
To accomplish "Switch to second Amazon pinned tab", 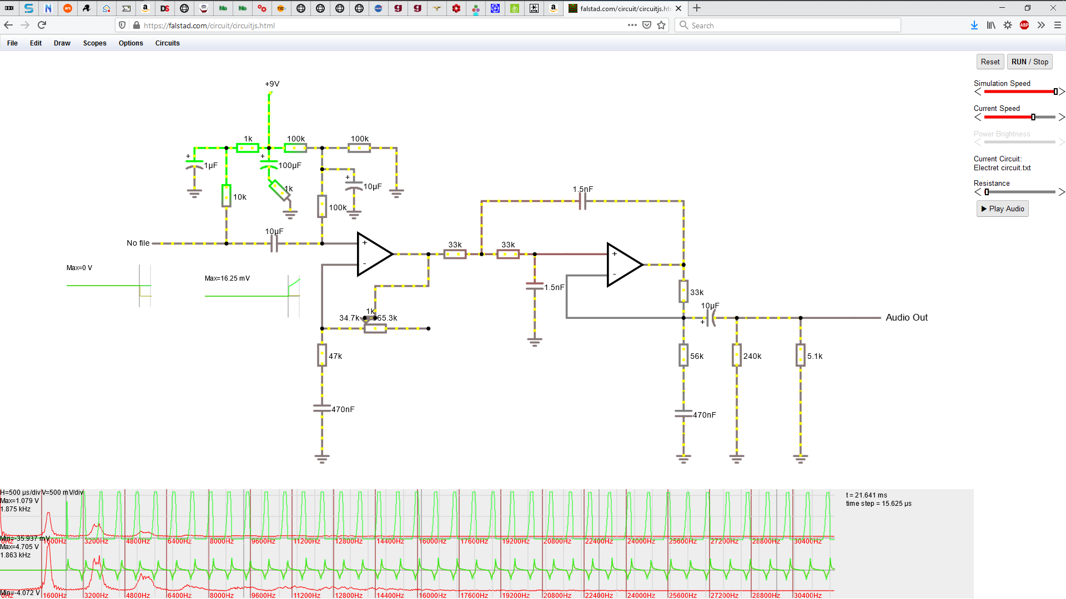I will 554,8.
